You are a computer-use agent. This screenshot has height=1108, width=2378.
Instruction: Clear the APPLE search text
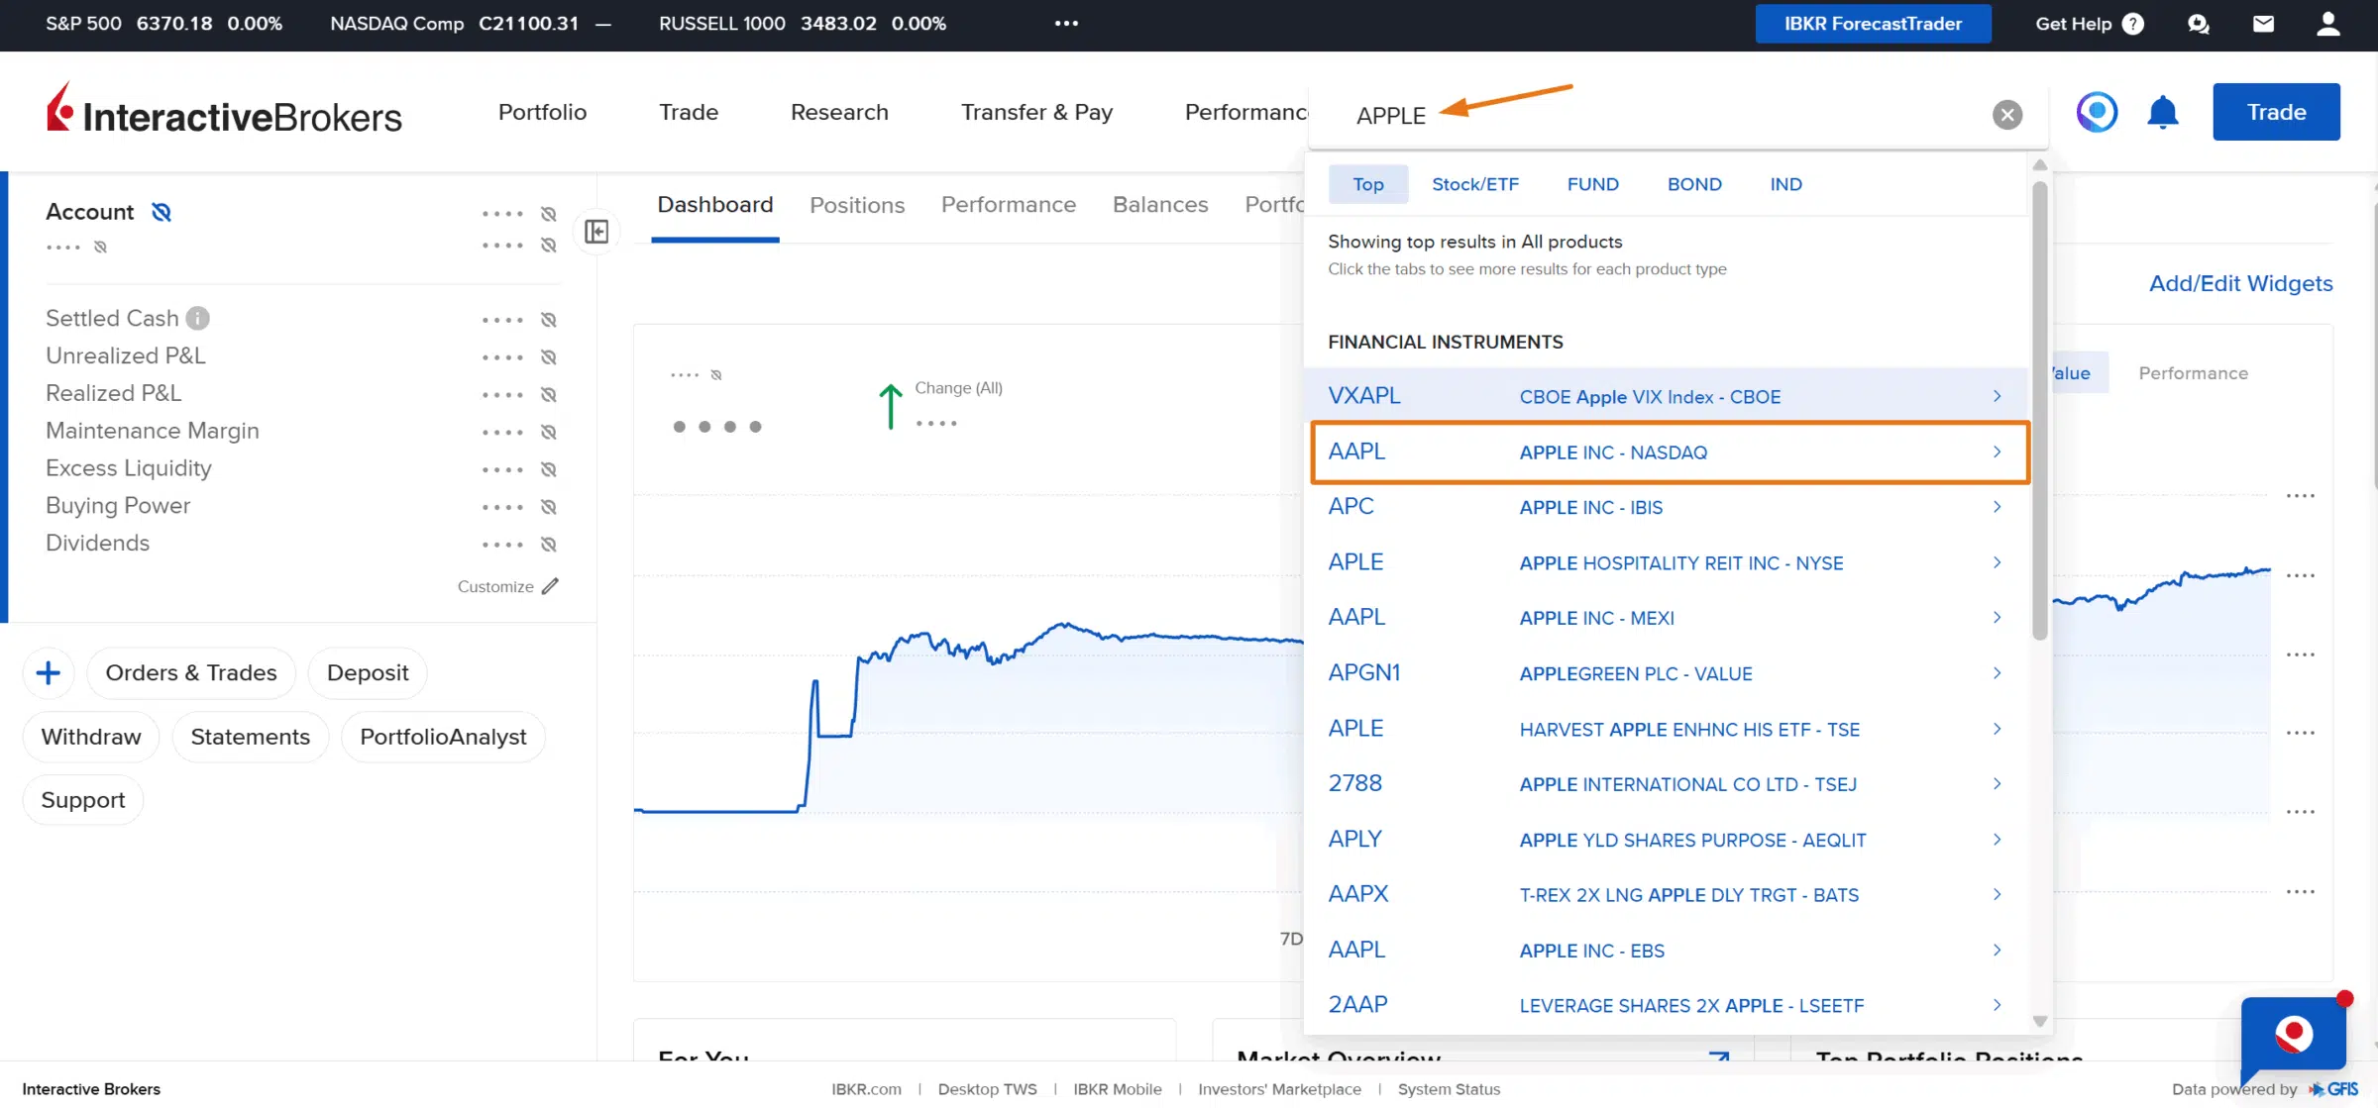(2007, 115)
